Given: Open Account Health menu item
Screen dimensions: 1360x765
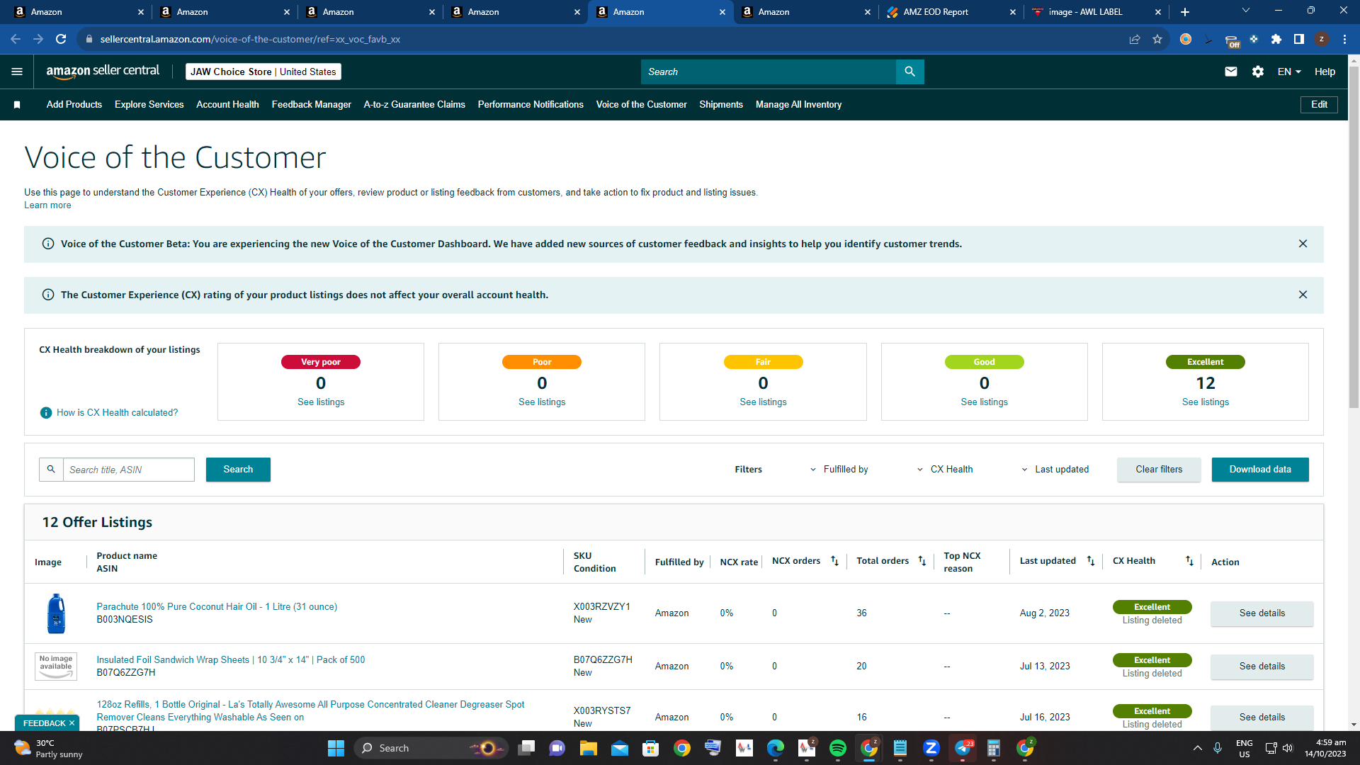Looking at the screenshot, I should point(227,105).
